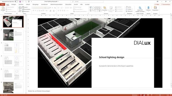Click the notes area "Klicken Sie, um Notizen hinzuzufügen"
The image size is (172, 96).
tap(39, 91)
